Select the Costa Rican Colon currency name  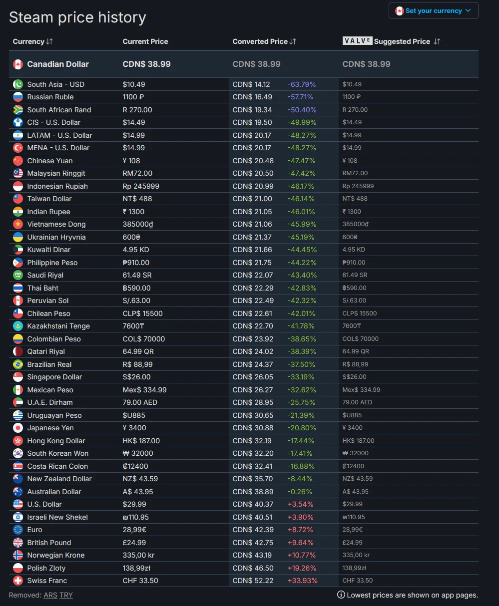tap(57, 466)
